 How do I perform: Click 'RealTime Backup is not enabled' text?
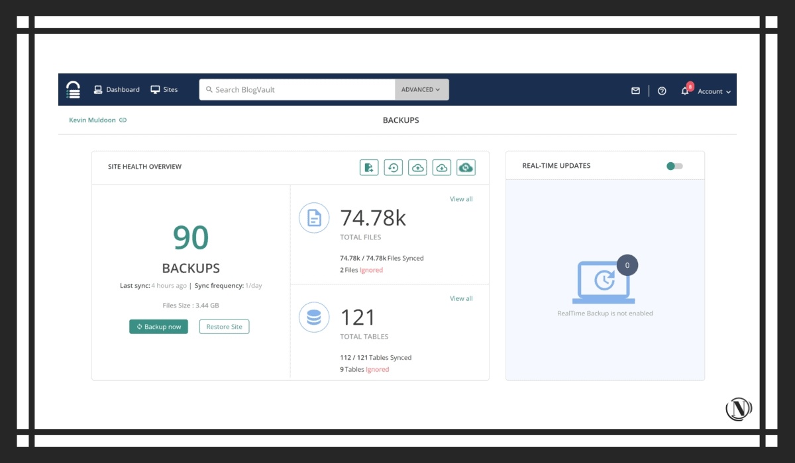(x=605, y=314)
